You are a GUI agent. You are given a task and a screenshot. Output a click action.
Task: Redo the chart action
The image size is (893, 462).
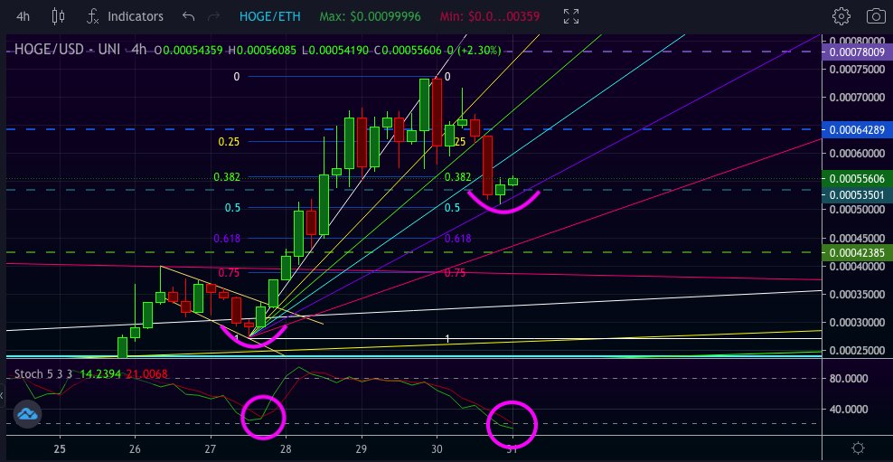[214, 16]
